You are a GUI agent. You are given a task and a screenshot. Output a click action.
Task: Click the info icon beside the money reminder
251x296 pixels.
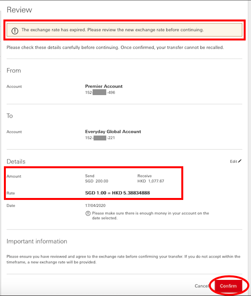(x=88, y=213)
